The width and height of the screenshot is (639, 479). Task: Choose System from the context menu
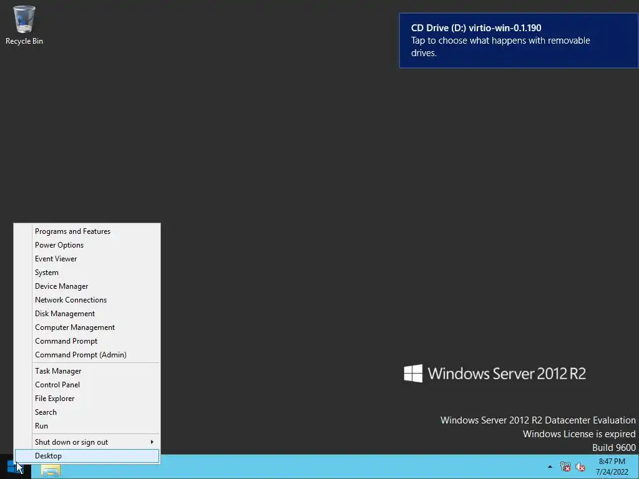pyautogui.click(x=87, y=273)
